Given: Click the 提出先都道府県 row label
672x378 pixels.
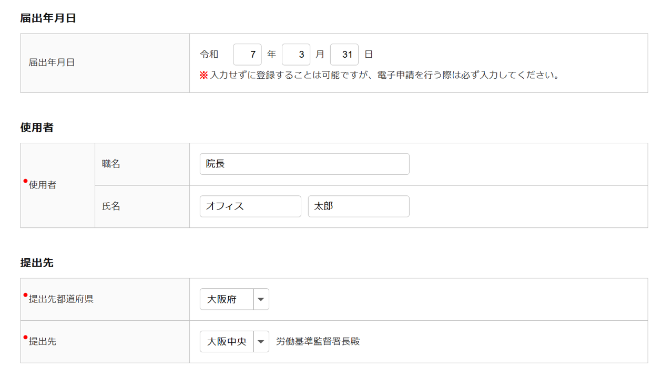Looking at the screenshot, I should point(61,299).
